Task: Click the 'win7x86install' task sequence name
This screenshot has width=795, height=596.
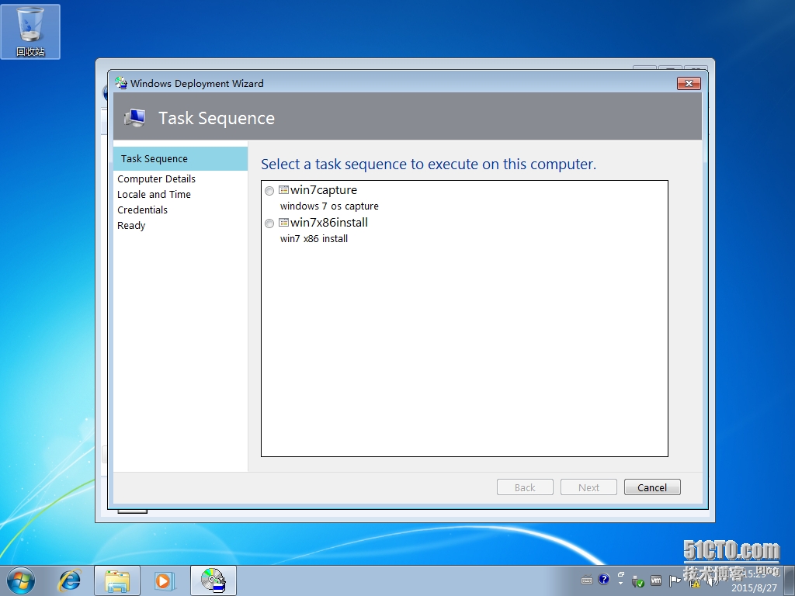Action: click(x=329, y=223)
